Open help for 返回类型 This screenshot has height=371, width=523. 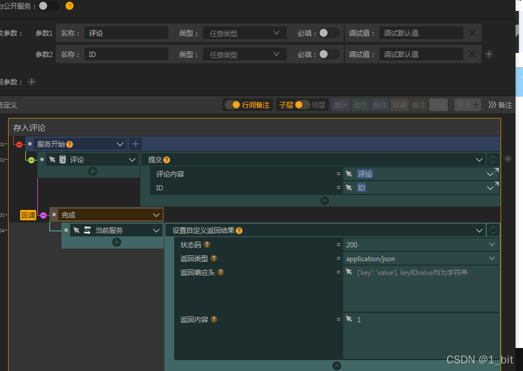pos(214,258)
